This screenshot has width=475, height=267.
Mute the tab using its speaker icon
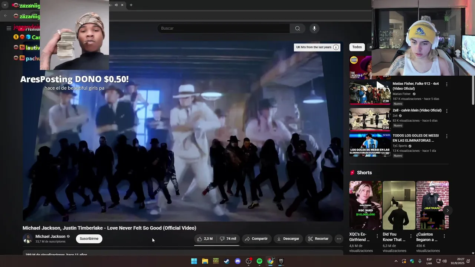tap(116, 5)
